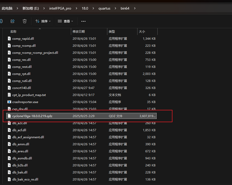
Task: Select the comp_rec.dll file icon
Action: (x=9, y=60)
